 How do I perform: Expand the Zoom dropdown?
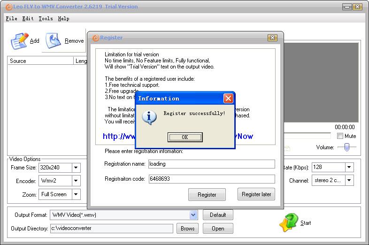[x=76, y=194]
